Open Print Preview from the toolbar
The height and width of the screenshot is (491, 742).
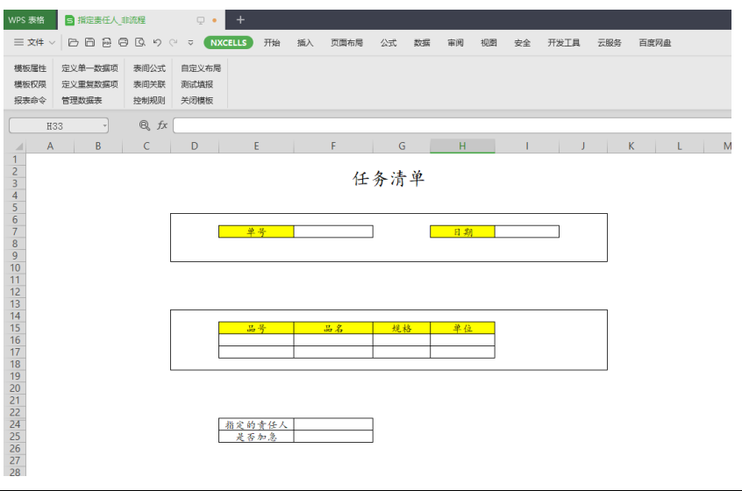[139, 42]
